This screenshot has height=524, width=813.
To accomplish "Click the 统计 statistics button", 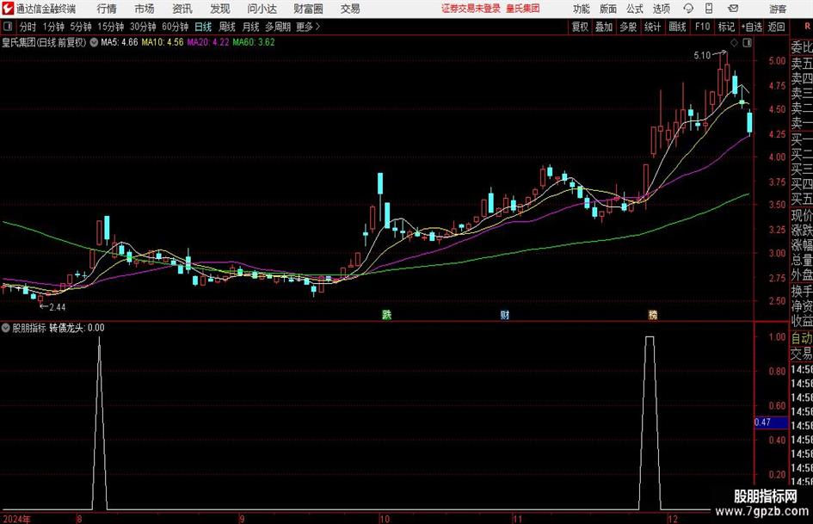I will (x=652, y=27).
